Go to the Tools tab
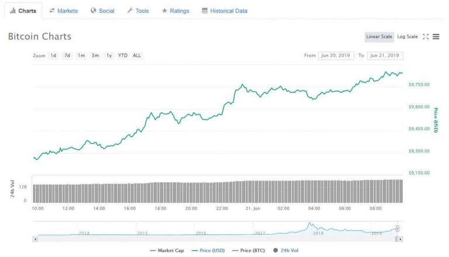 coord(138,11)
